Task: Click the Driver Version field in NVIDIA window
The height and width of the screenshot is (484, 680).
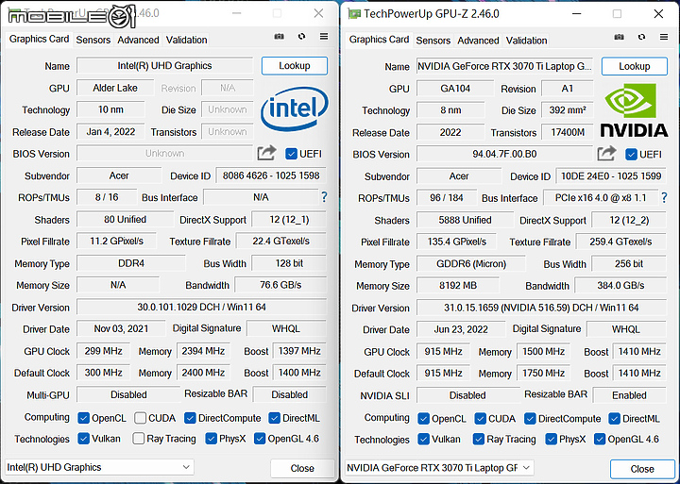Action: coord(541,308)
